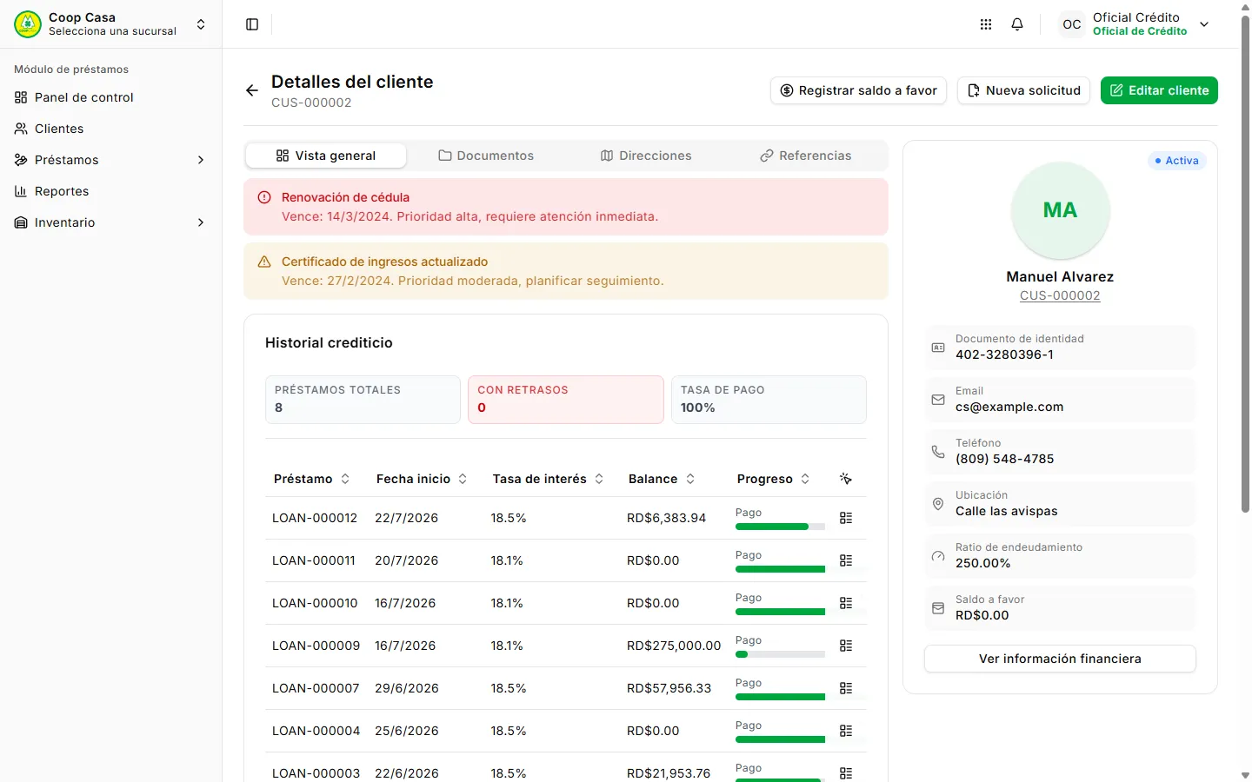Open details icon for LOAN-000010
The image size is (1252, 782).
point(846,603)
